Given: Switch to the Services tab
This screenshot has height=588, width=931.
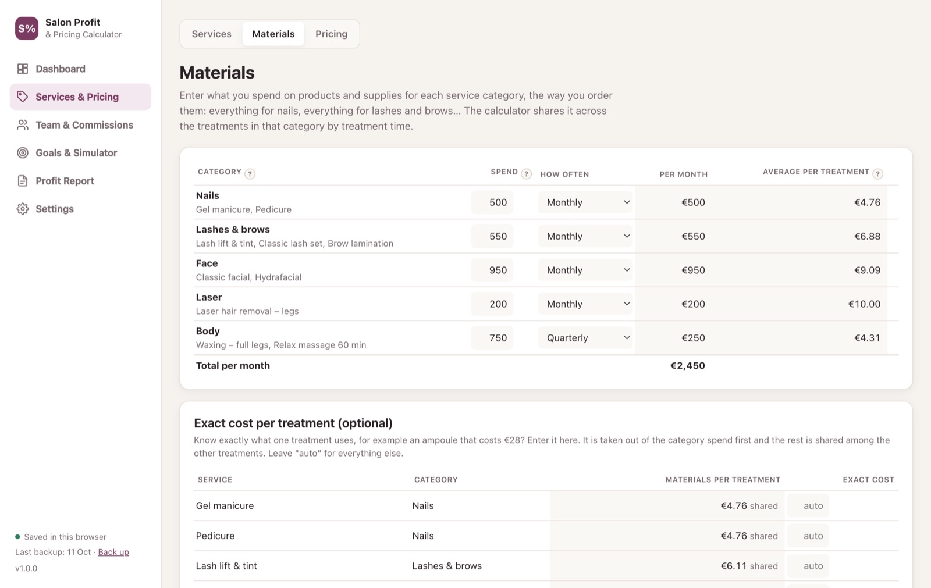Looking at the screenshot, I should (212, 34).
